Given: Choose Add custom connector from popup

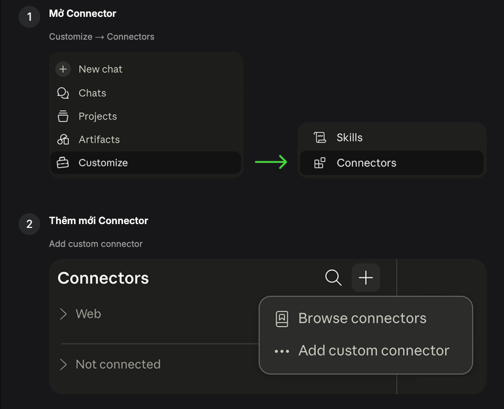Looking at the screenshot, I should (366, 351).
